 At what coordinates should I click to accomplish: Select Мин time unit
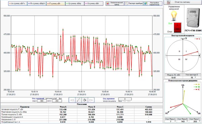click(x=120, y=101)
